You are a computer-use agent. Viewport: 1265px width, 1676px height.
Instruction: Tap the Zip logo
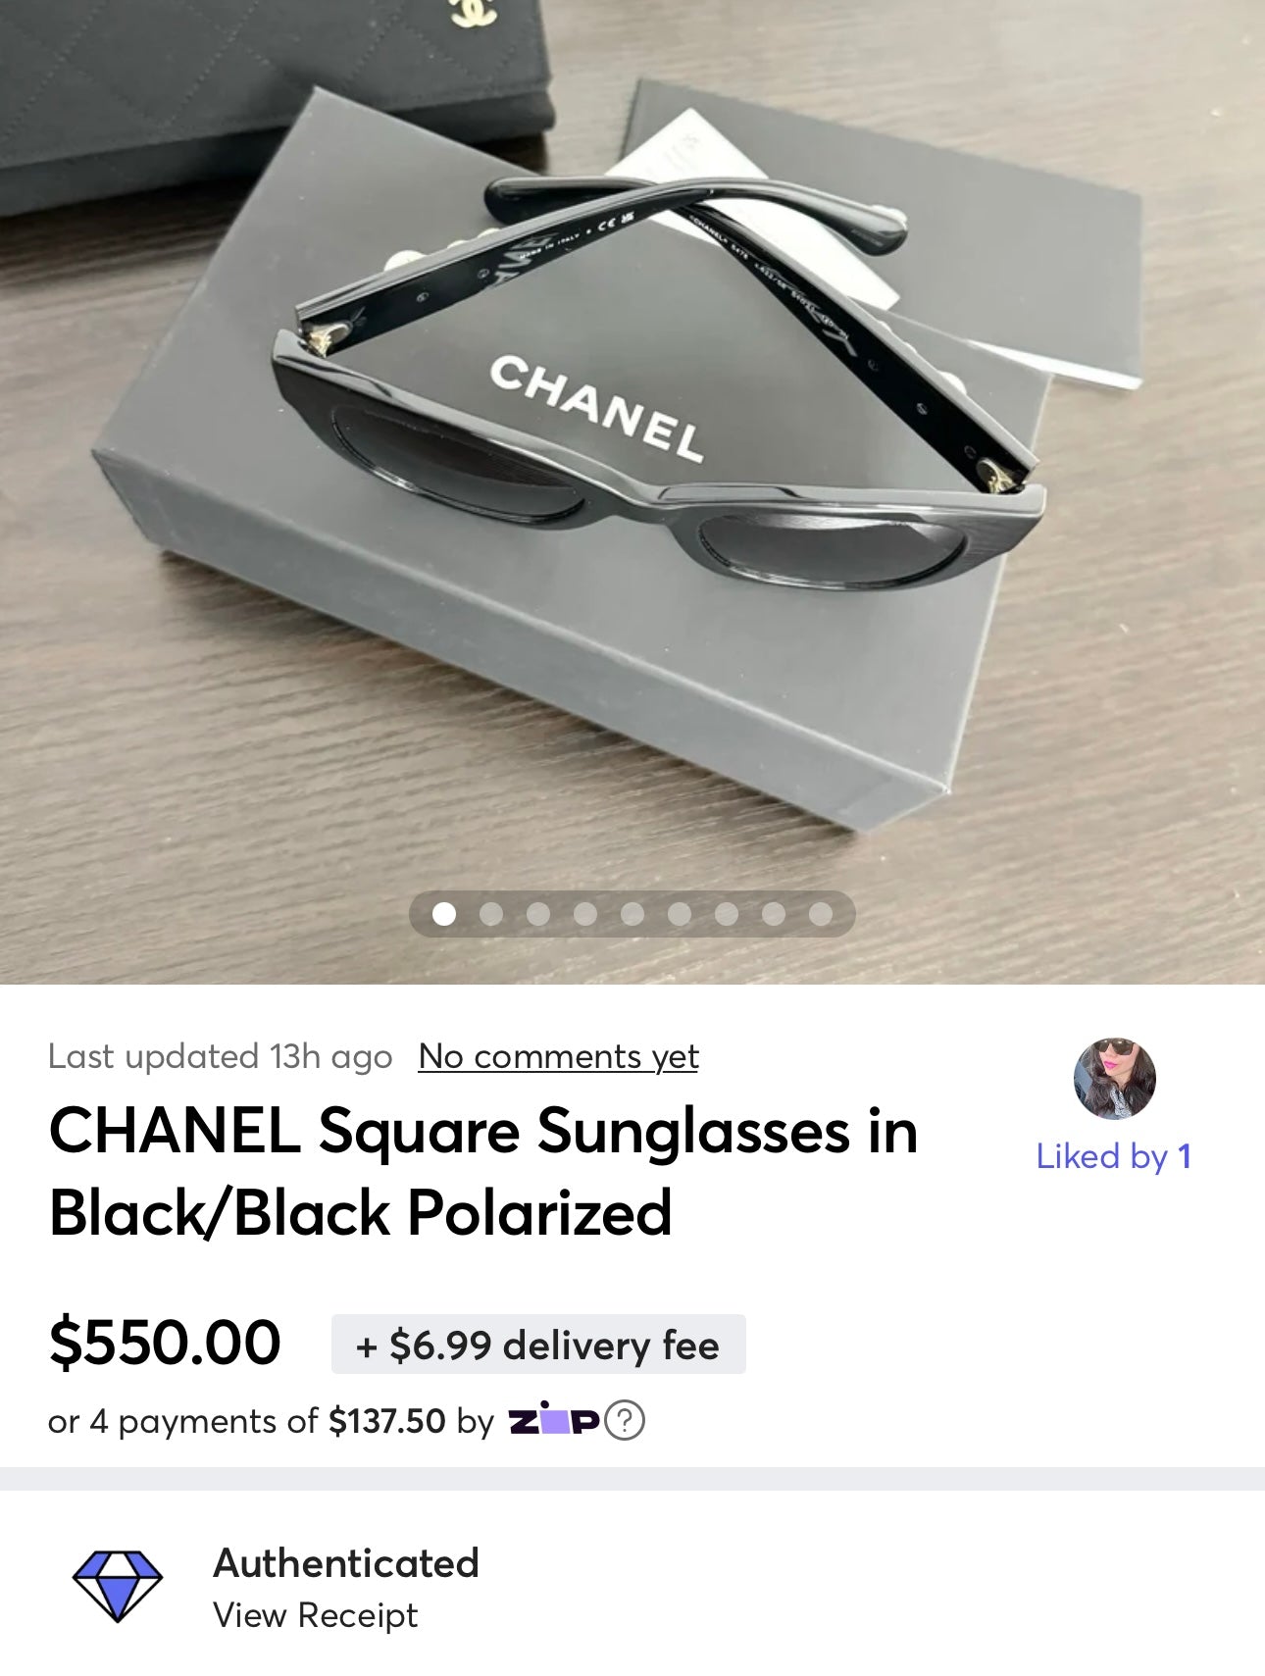(x=553, y=1420)
